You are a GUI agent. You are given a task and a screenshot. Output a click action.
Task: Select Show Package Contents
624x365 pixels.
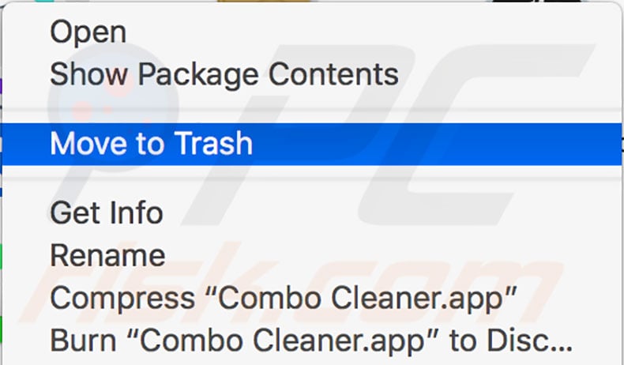[224, 74]
